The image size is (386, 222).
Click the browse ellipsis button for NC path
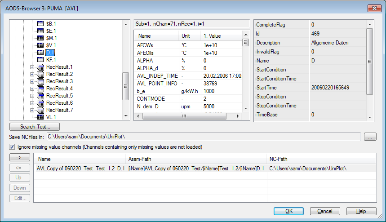pos(370,137)
